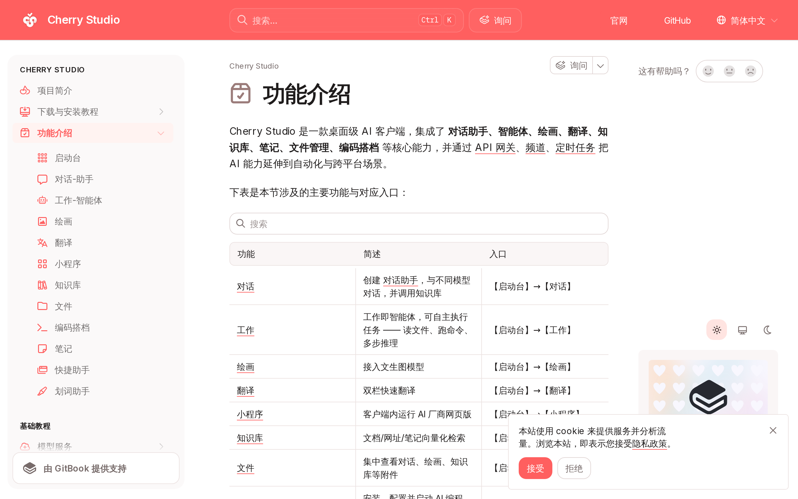Reject cookies with 拒绝 button
The image size is (798, 499).
pyautogui.click(x=574, y=468)
